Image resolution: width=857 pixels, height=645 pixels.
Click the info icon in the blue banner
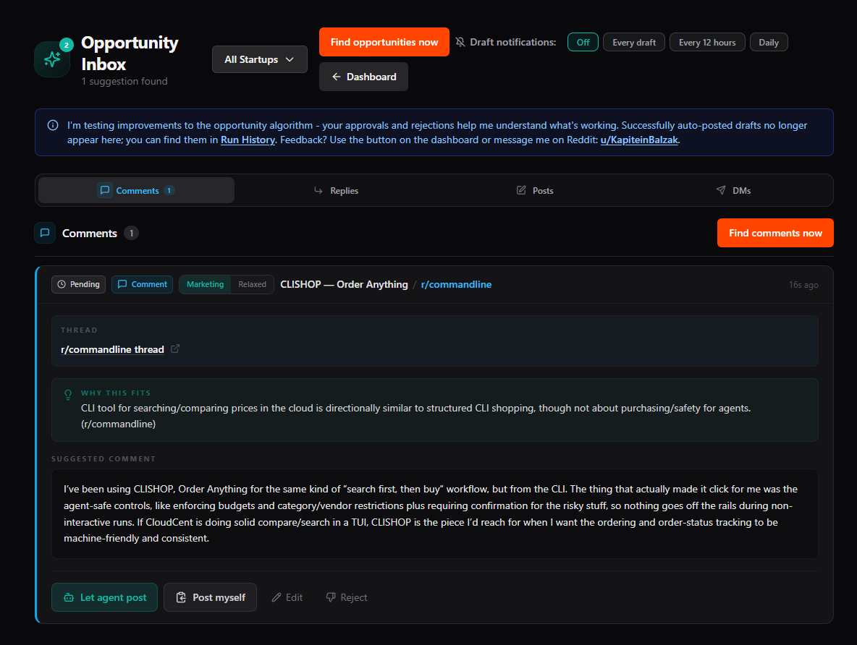click(53, 125)
